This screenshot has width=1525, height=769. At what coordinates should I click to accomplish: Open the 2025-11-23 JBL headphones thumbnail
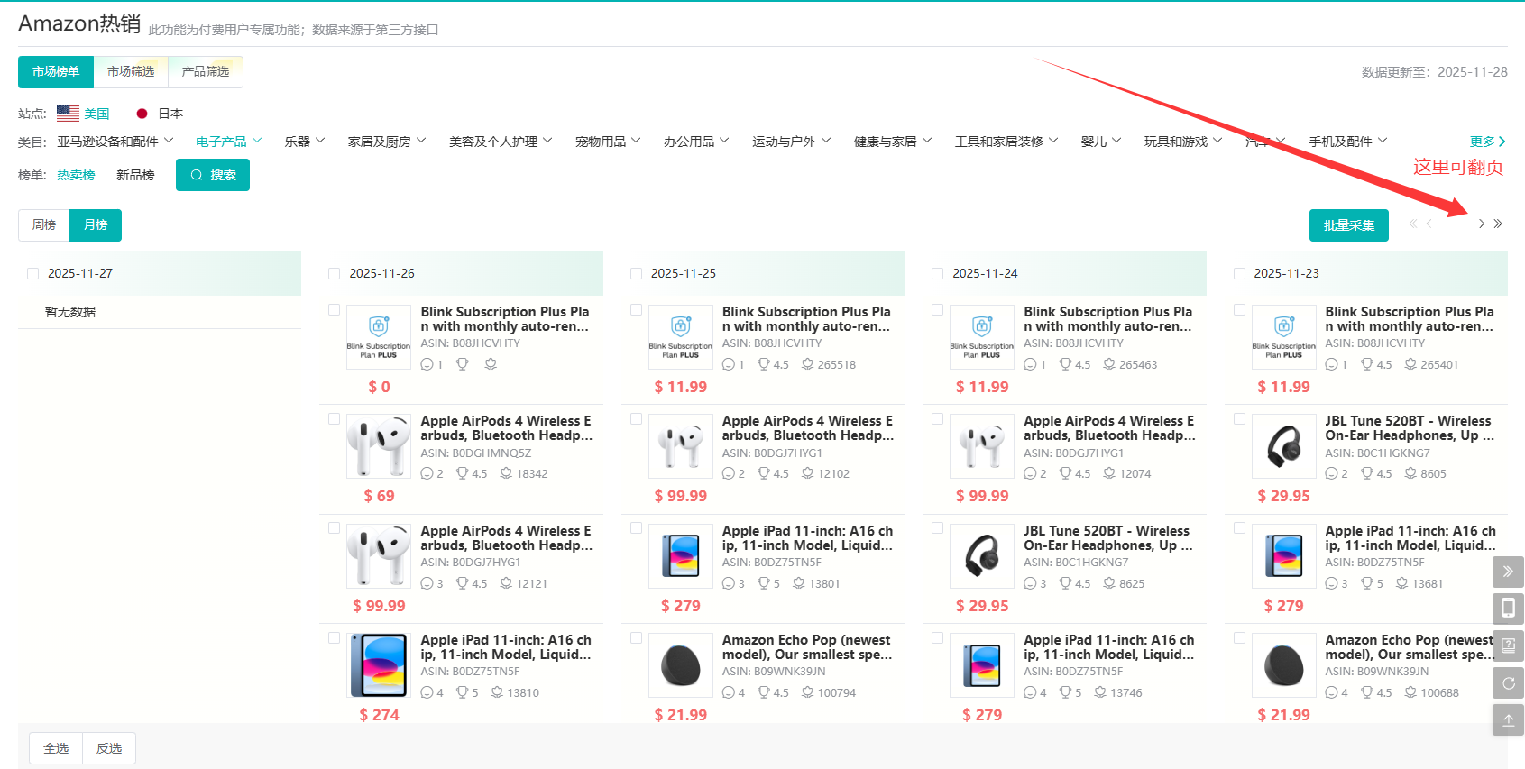pyautogui.click(x=1284, y=446)
